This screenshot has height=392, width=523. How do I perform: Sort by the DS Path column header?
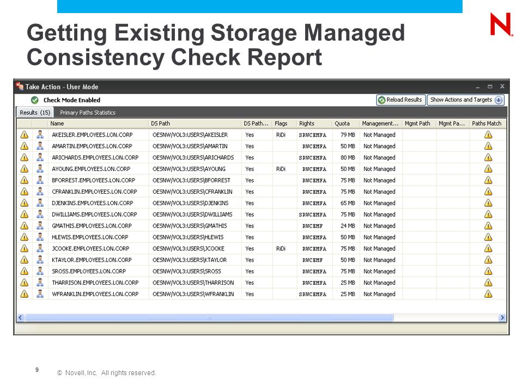(195, 124)
